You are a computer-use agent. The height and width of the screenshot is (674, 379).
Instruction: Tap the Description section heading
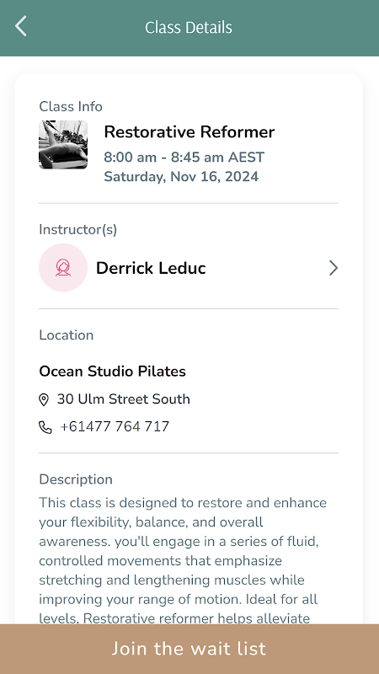tap(76, 479)
